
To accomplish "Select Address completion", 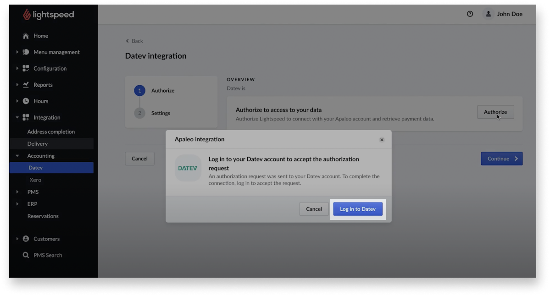I will coord(51,132).
